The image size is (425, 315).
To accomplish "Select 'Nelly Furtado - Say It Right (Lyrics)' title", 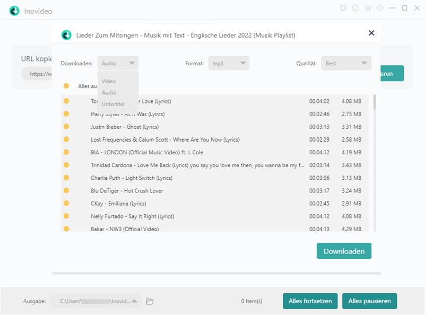I will [132, 216].
